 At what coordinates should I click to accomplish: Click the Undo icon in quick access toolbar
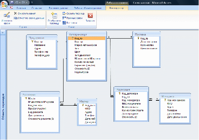tap(17, 2)
